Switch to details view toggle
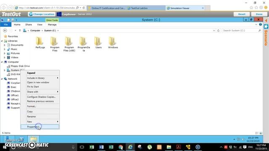 pos(257,133)
